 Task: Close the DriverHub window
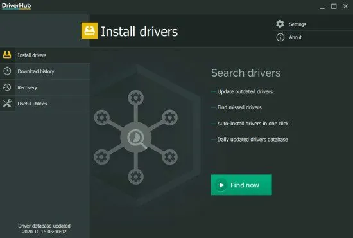point(345,6)
